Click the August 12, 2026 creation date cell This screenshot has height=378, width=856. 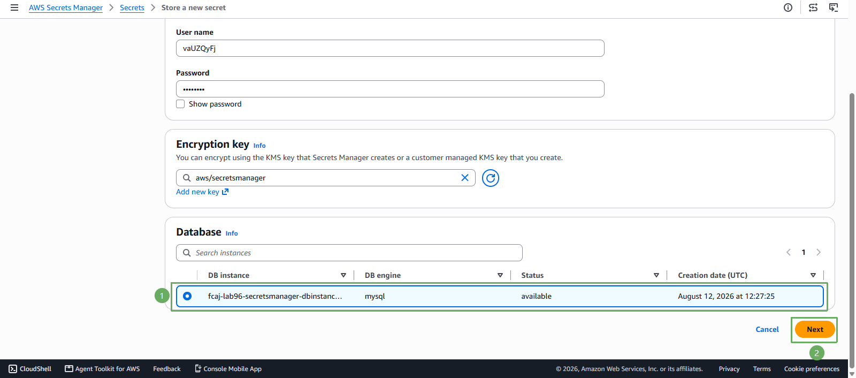point(726,296)
